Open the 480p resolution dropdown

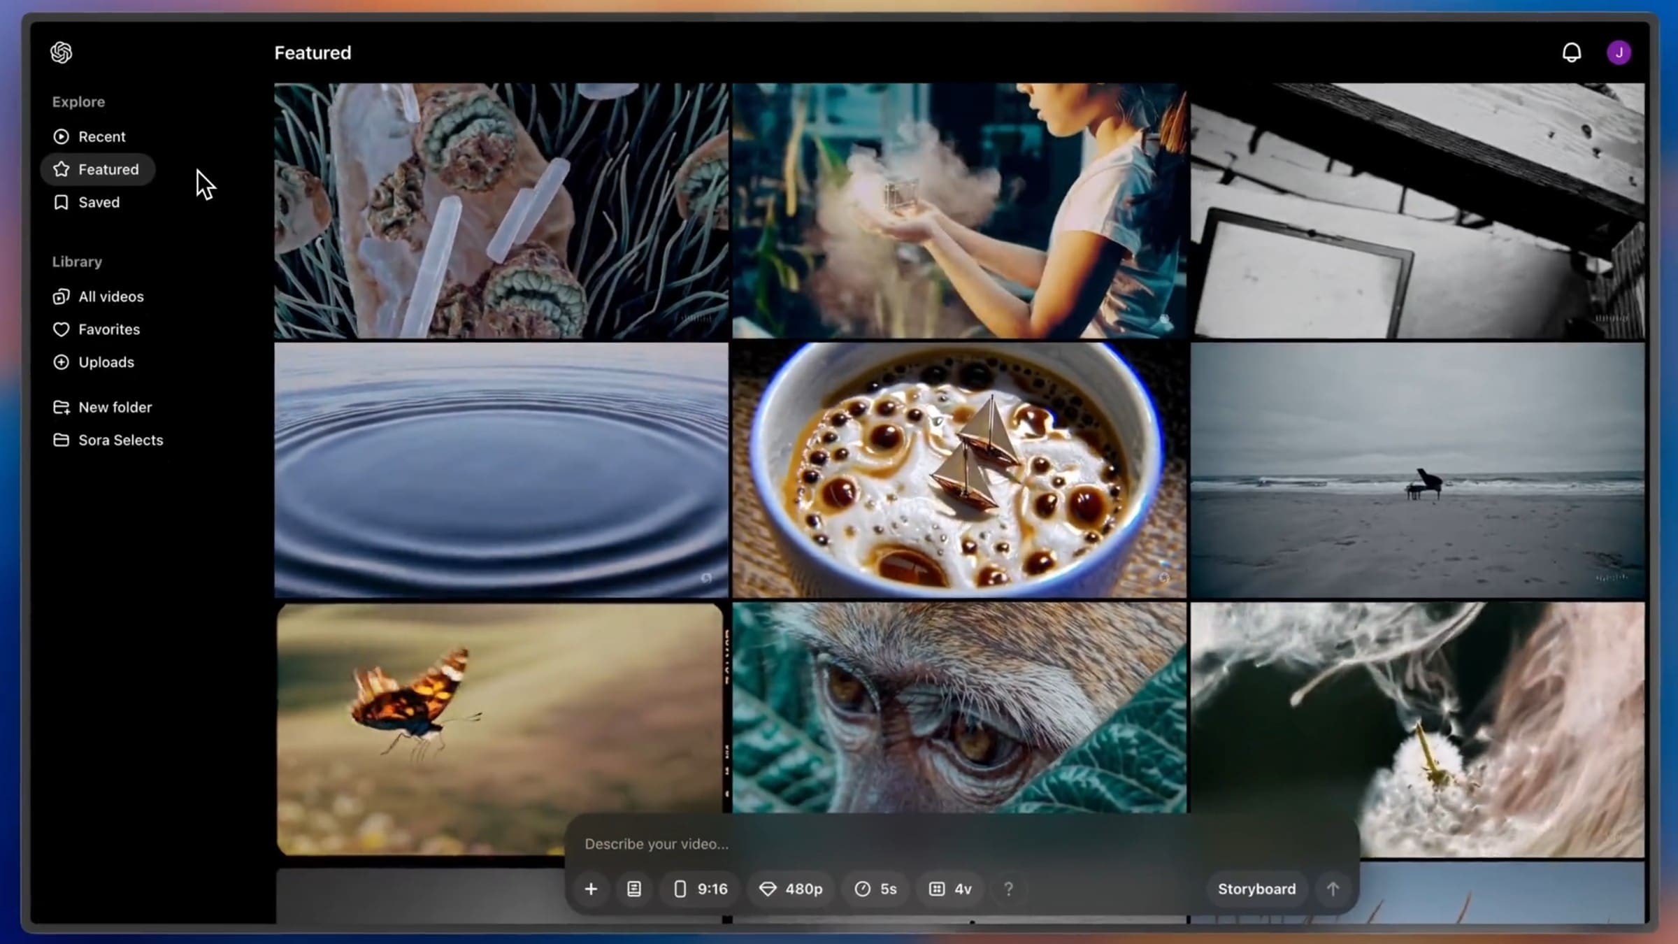pyautogui.click(x=791, y=889)
